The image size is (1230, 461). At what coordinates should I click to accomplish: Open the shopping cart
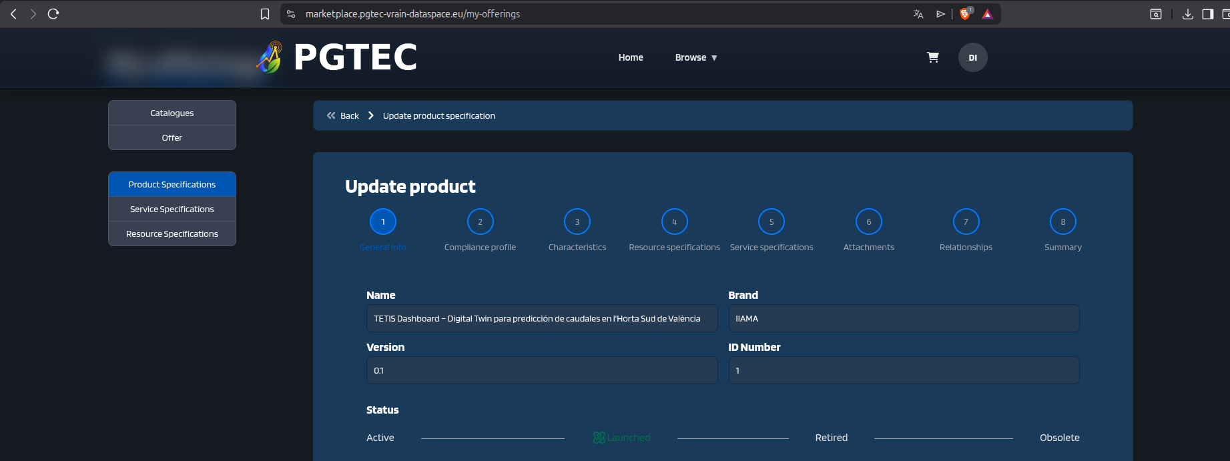click(933, 57)
